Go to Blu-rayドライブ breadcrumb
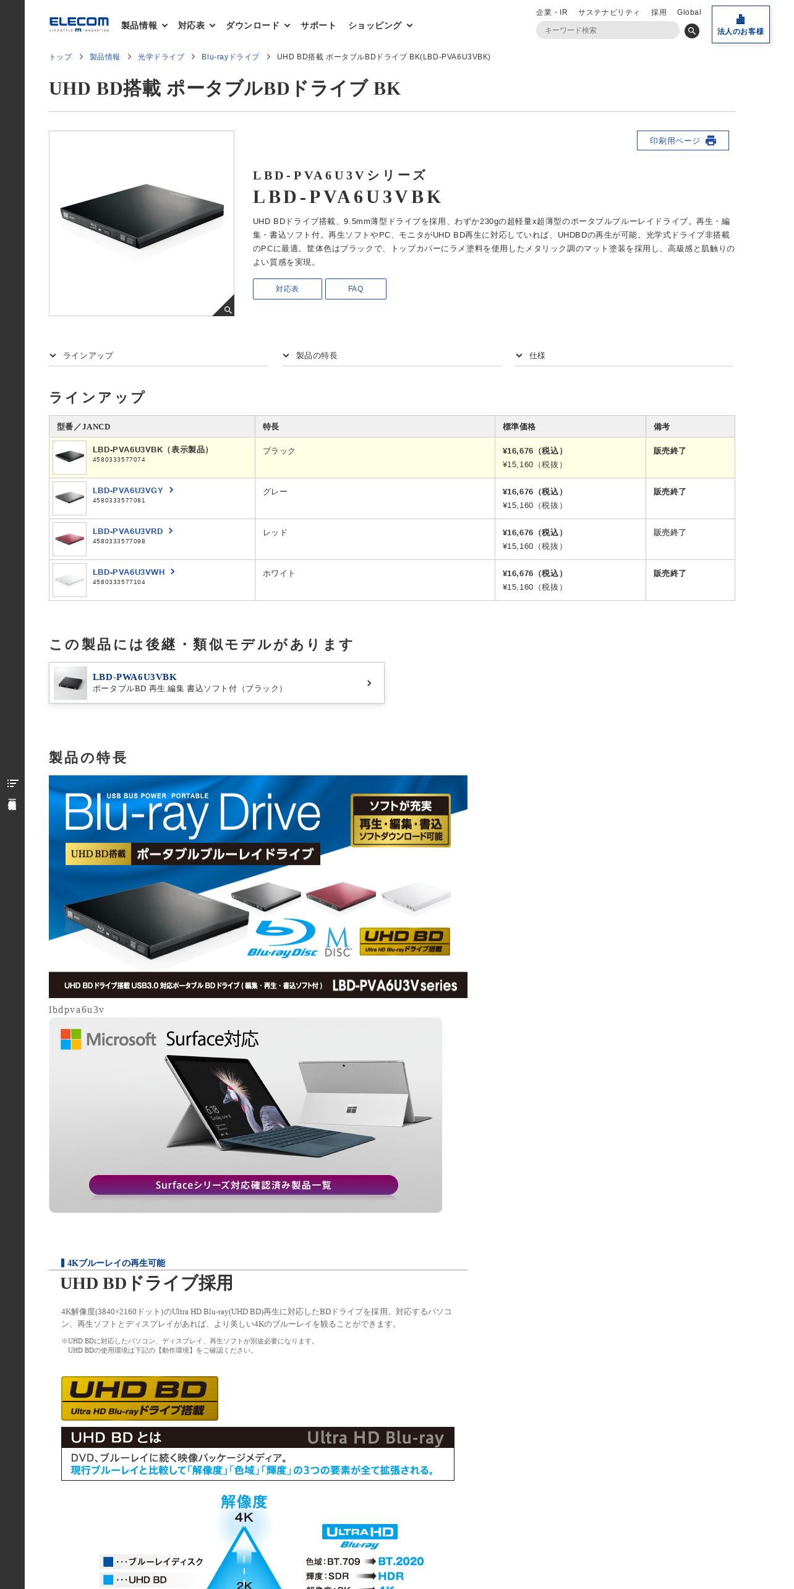794x1589 pixels. coord(230,57)
